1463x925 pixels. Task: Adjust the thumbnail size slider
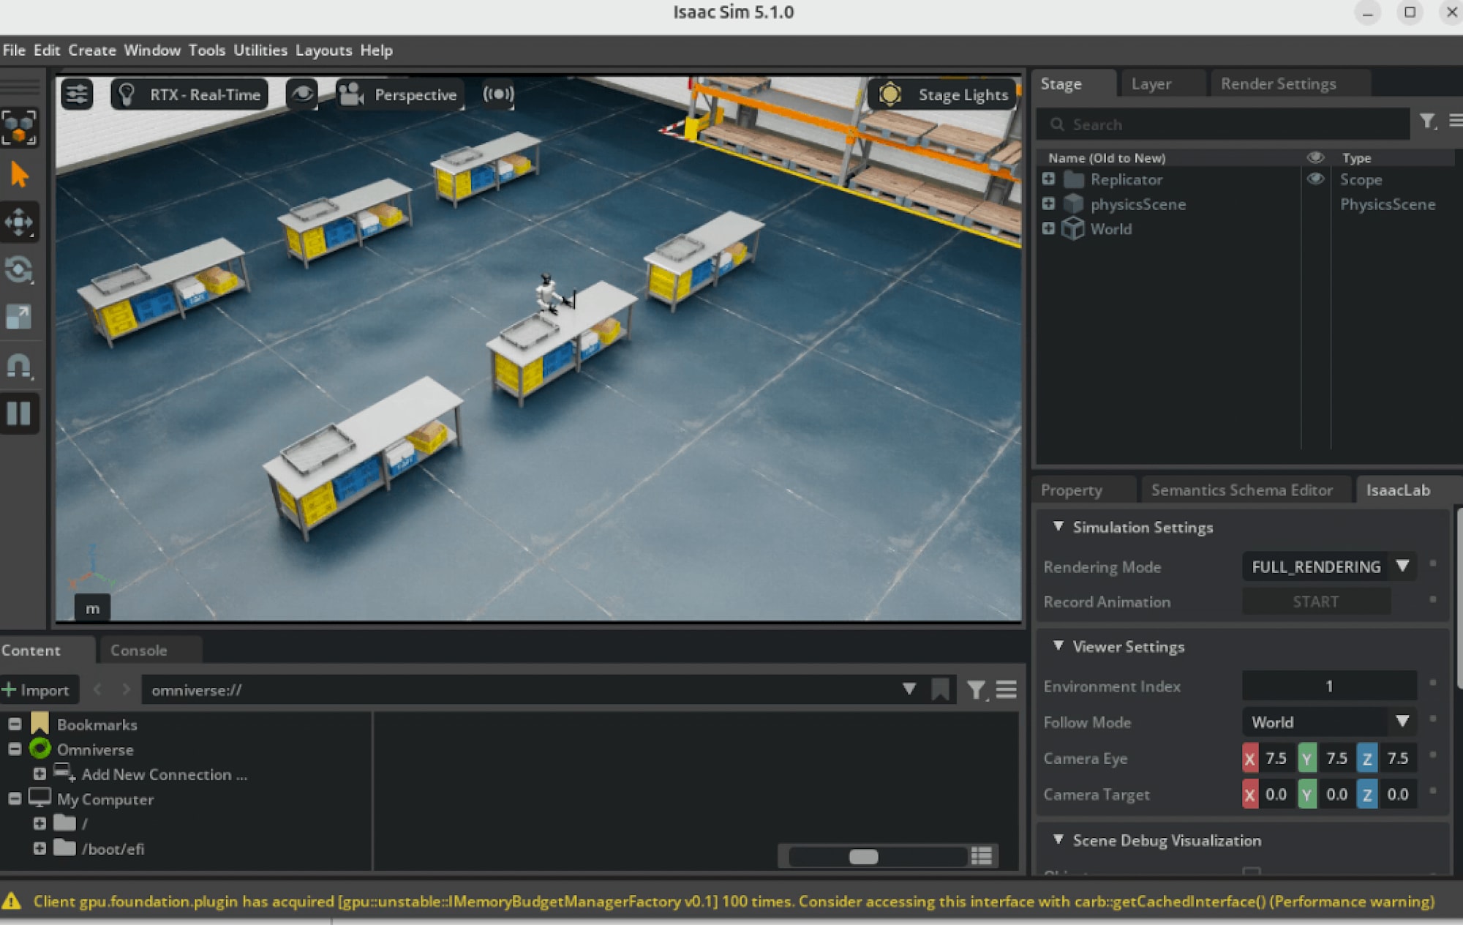pyautogui.click(x=863, y=857)
